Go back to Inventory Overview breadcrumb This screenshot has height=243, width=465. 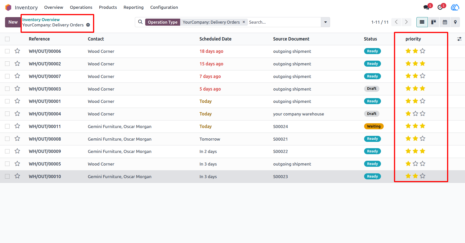point(41,20)
